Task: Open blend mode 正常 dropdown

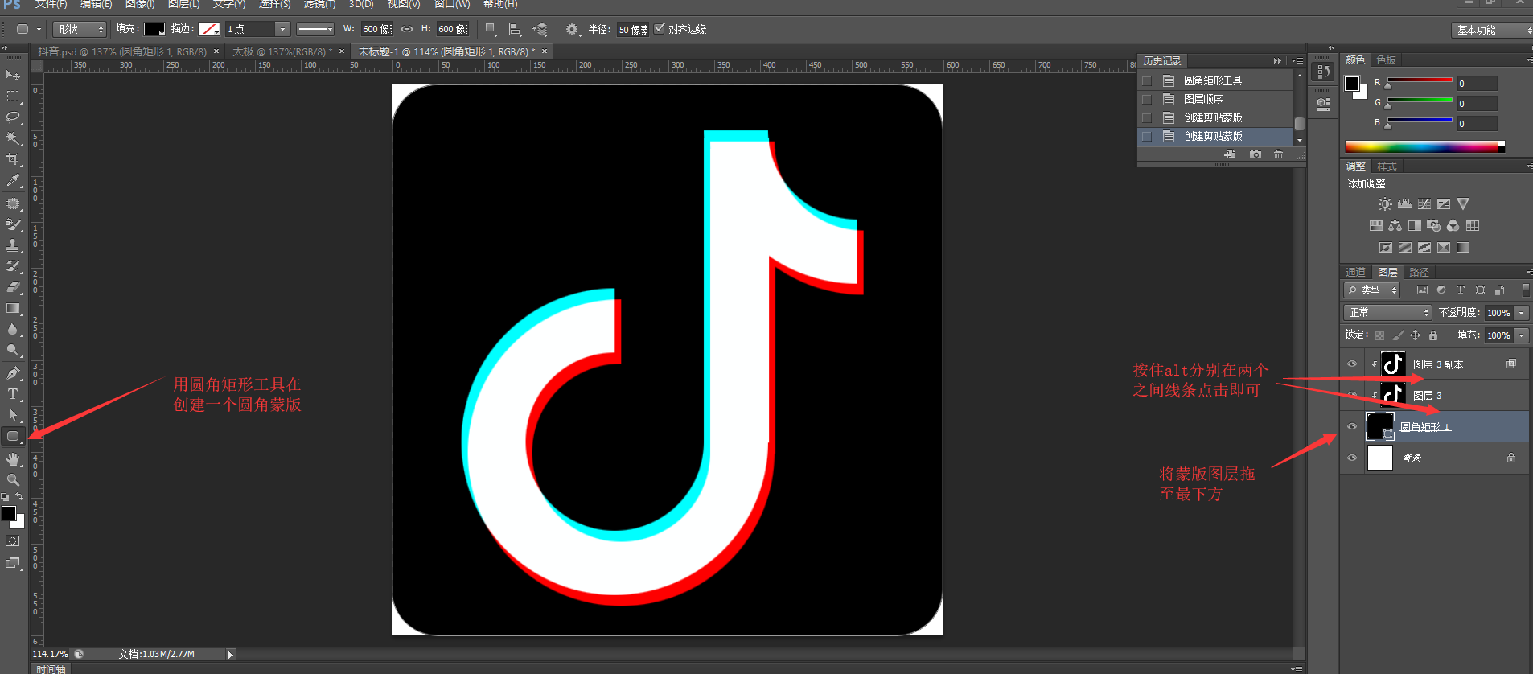Action: 1387,313
